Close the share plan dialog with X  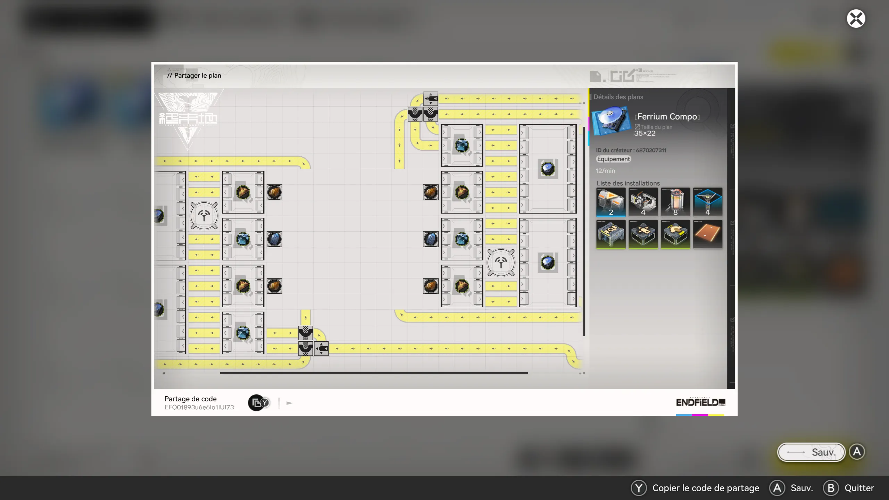[856, 19]
